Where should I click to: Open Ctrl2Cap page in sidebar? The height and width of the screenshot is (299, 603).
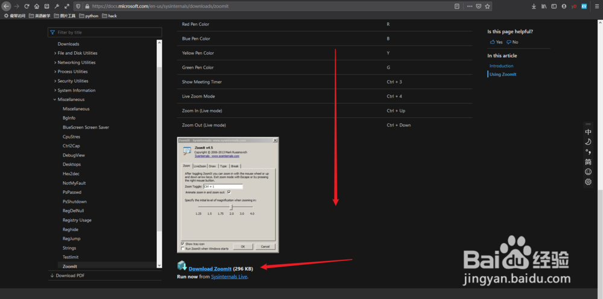click(71, 146)
